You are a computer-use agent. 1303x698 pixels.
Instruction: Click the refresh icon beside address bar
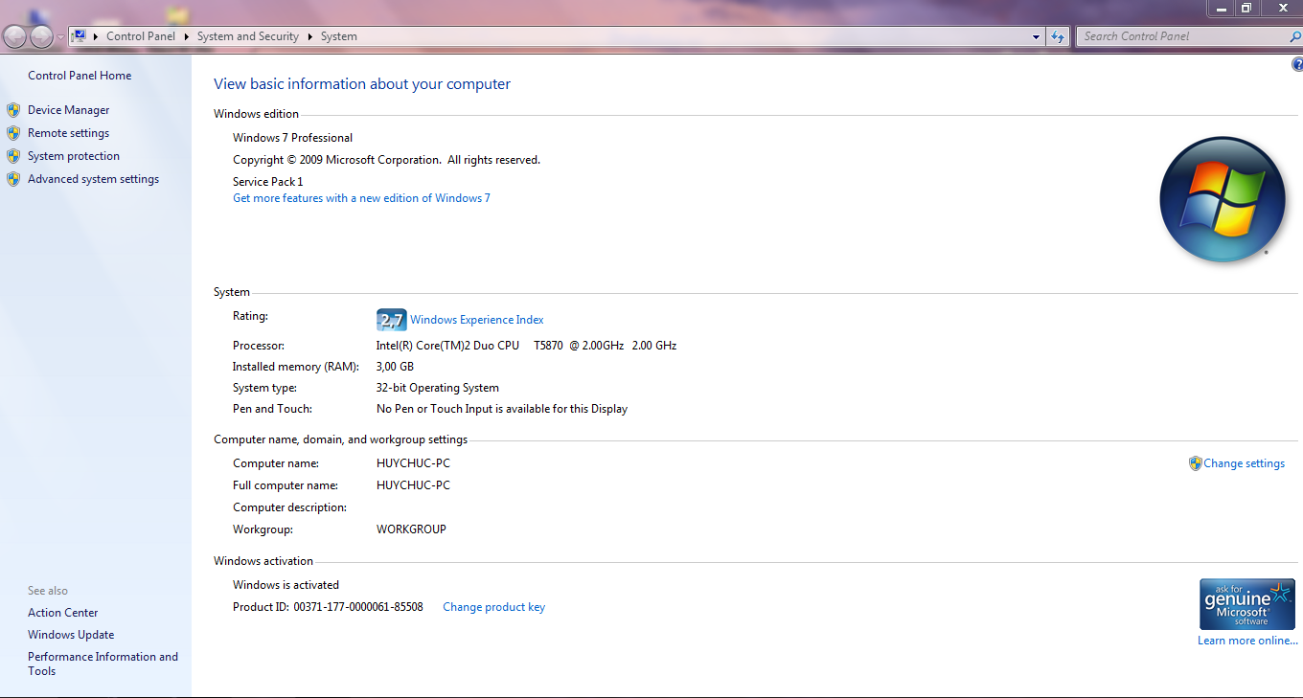(x=1058, y=36)
